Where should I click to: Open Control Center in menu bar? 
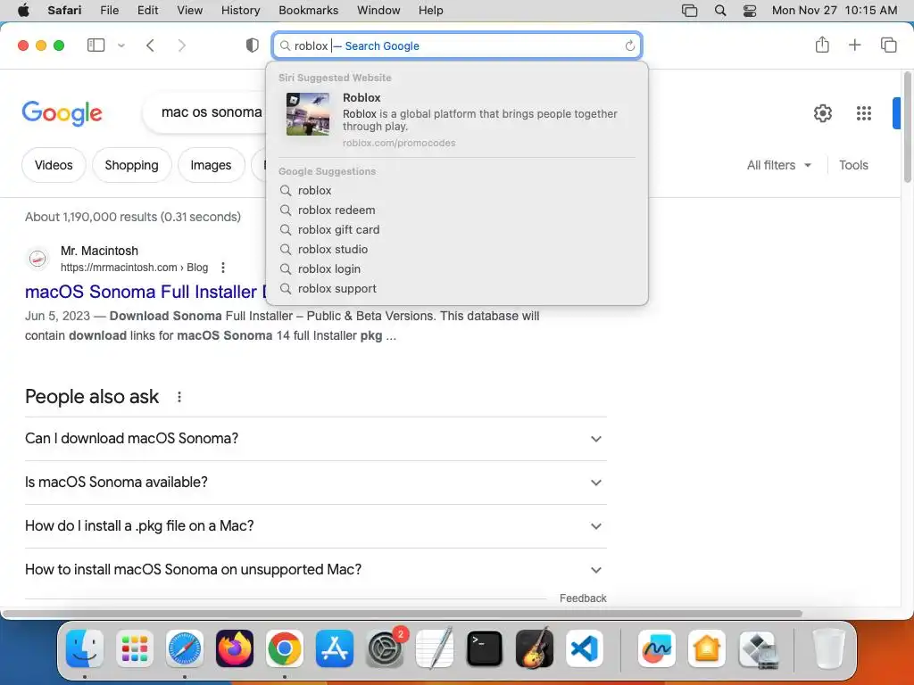click(x=750, y=11)
